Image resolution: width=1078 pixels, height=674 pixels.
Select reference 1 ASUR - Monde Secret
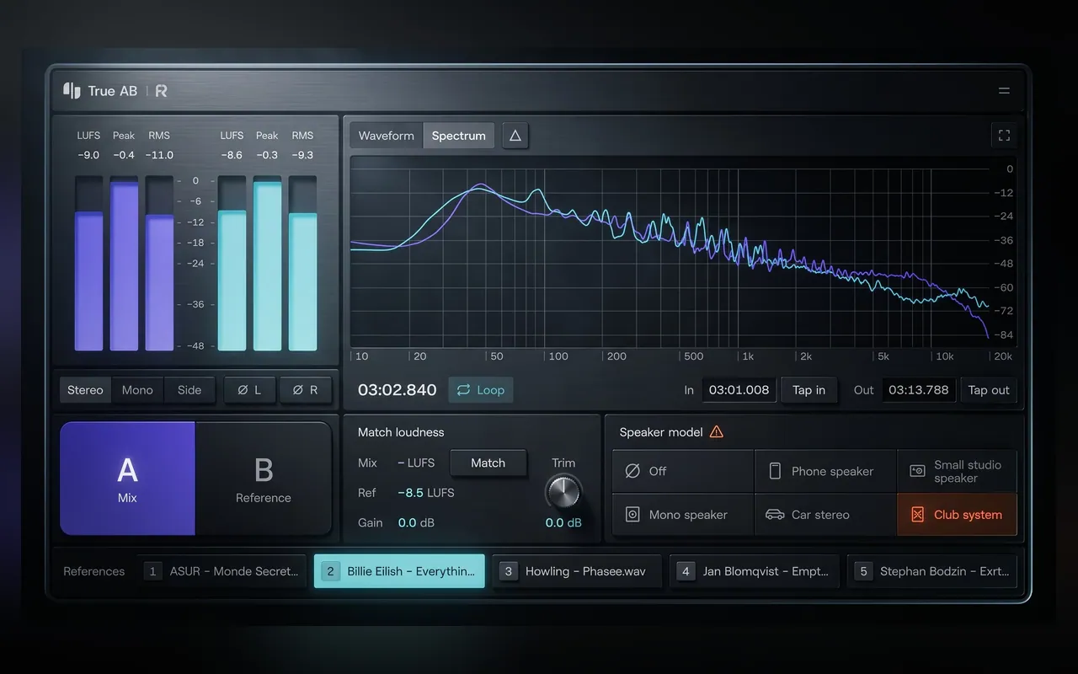(x=221, y=571)
